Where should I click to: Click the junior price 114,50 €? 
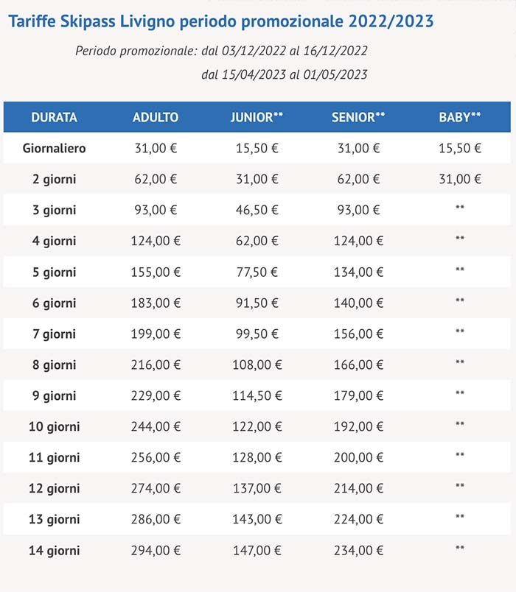click(257, 395)
